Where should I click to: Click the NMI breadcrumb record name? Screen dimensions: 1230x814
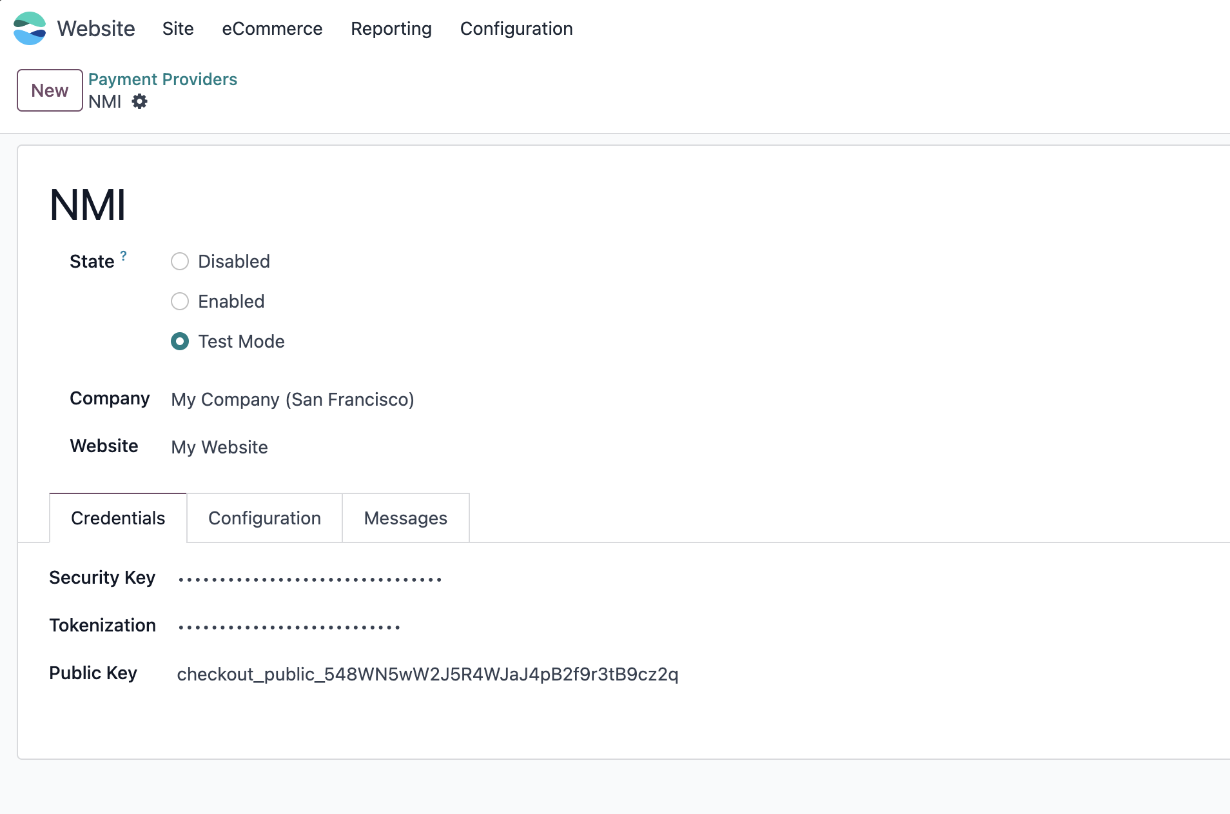click(105, 102)
